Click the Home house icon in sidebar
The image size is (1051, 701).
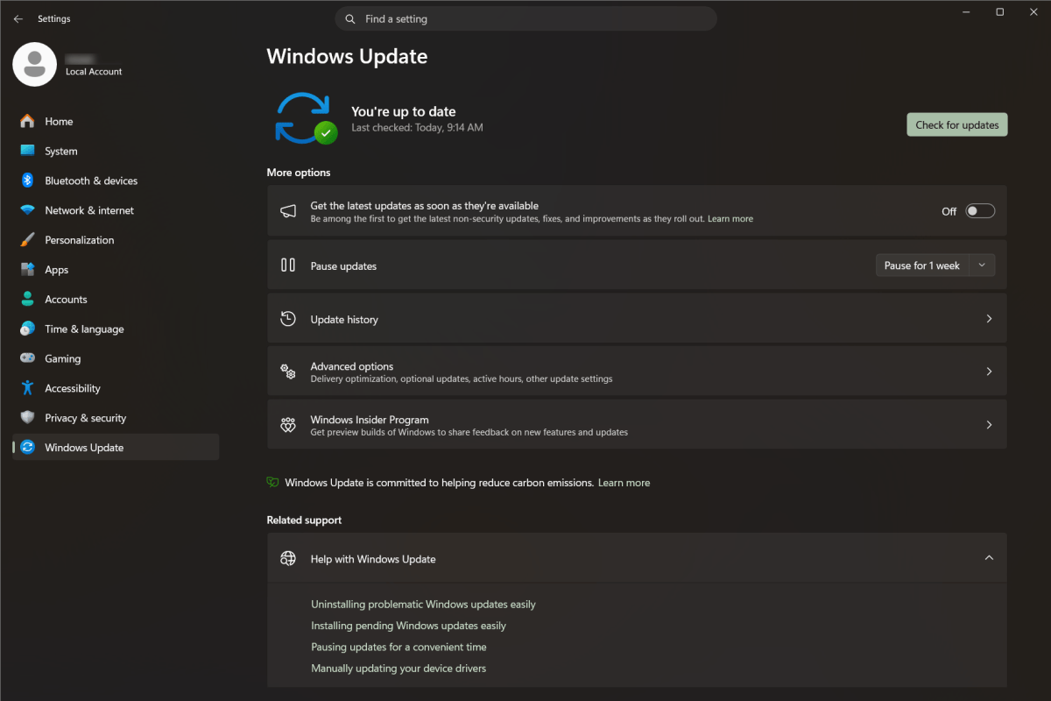tap(27, 121)
